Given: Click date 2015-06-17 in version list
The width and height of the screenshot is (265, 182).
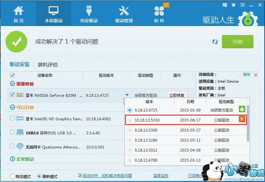Looking at the screenshot, I should (x=190, y=120).
